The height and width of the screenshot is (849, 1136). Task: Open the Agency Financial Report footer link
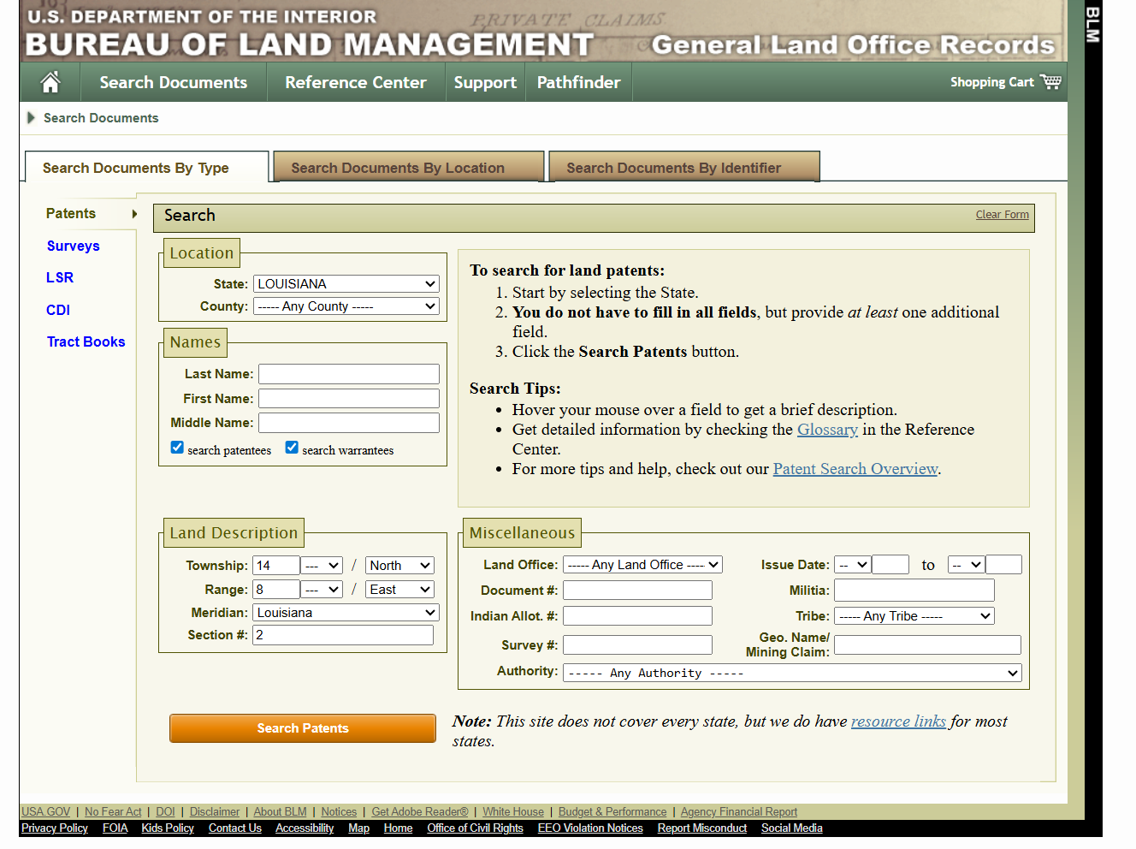pyautogui.click(x=739, y=812)
